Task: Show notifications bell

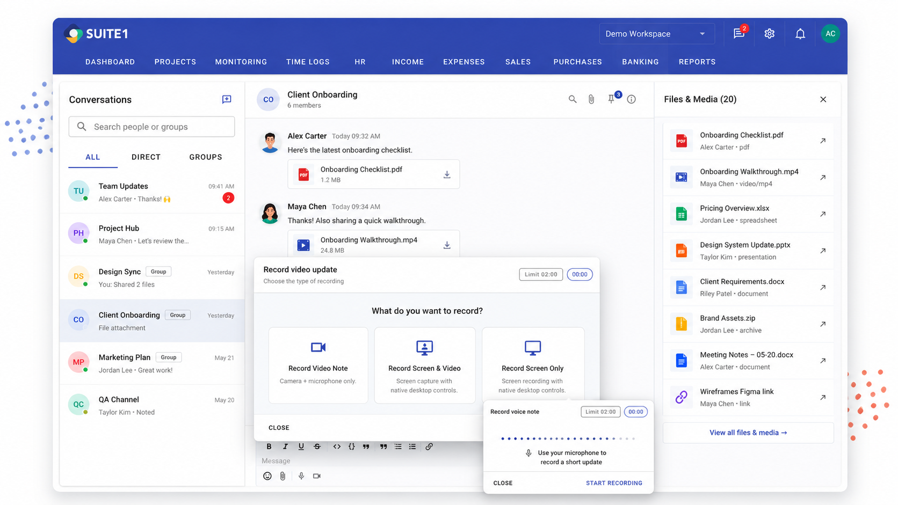Action: pyautogui.click(x=800, y=34)
